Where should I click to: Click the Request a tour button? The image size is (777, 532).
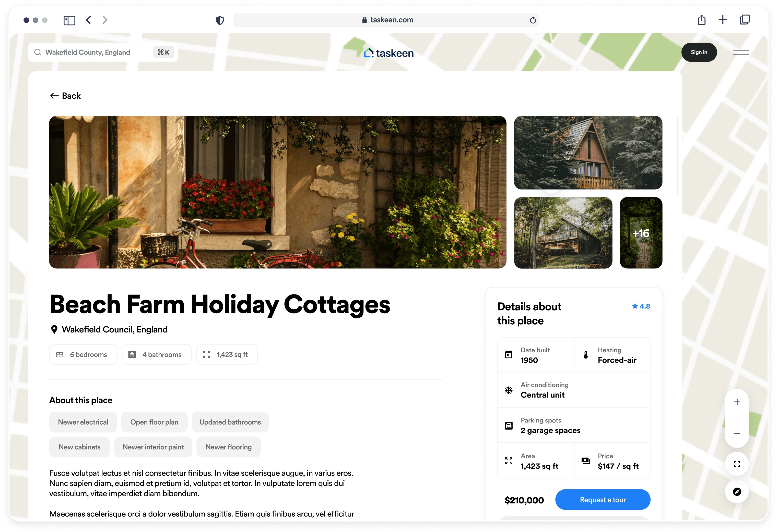point(603,500)
